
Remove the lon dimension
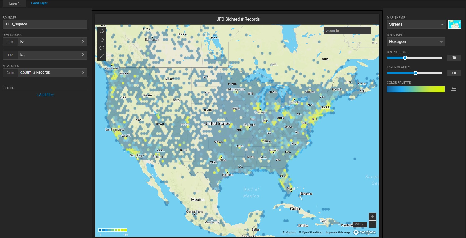[83, 42]
